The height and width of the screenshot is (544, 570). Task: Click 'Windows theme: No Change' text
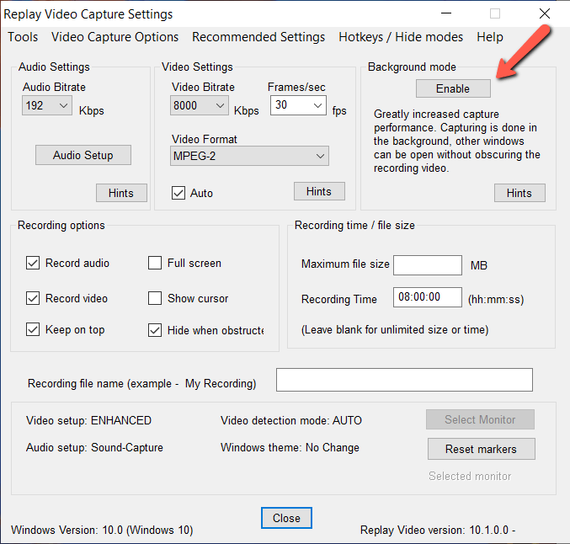click(290, 447)
